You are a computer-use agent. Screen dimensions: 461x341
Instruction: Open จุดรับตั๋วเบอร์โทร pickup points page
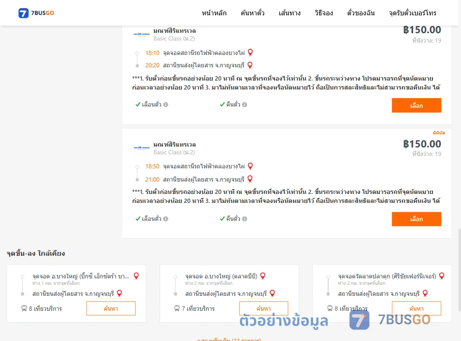(x=412, y=13)
